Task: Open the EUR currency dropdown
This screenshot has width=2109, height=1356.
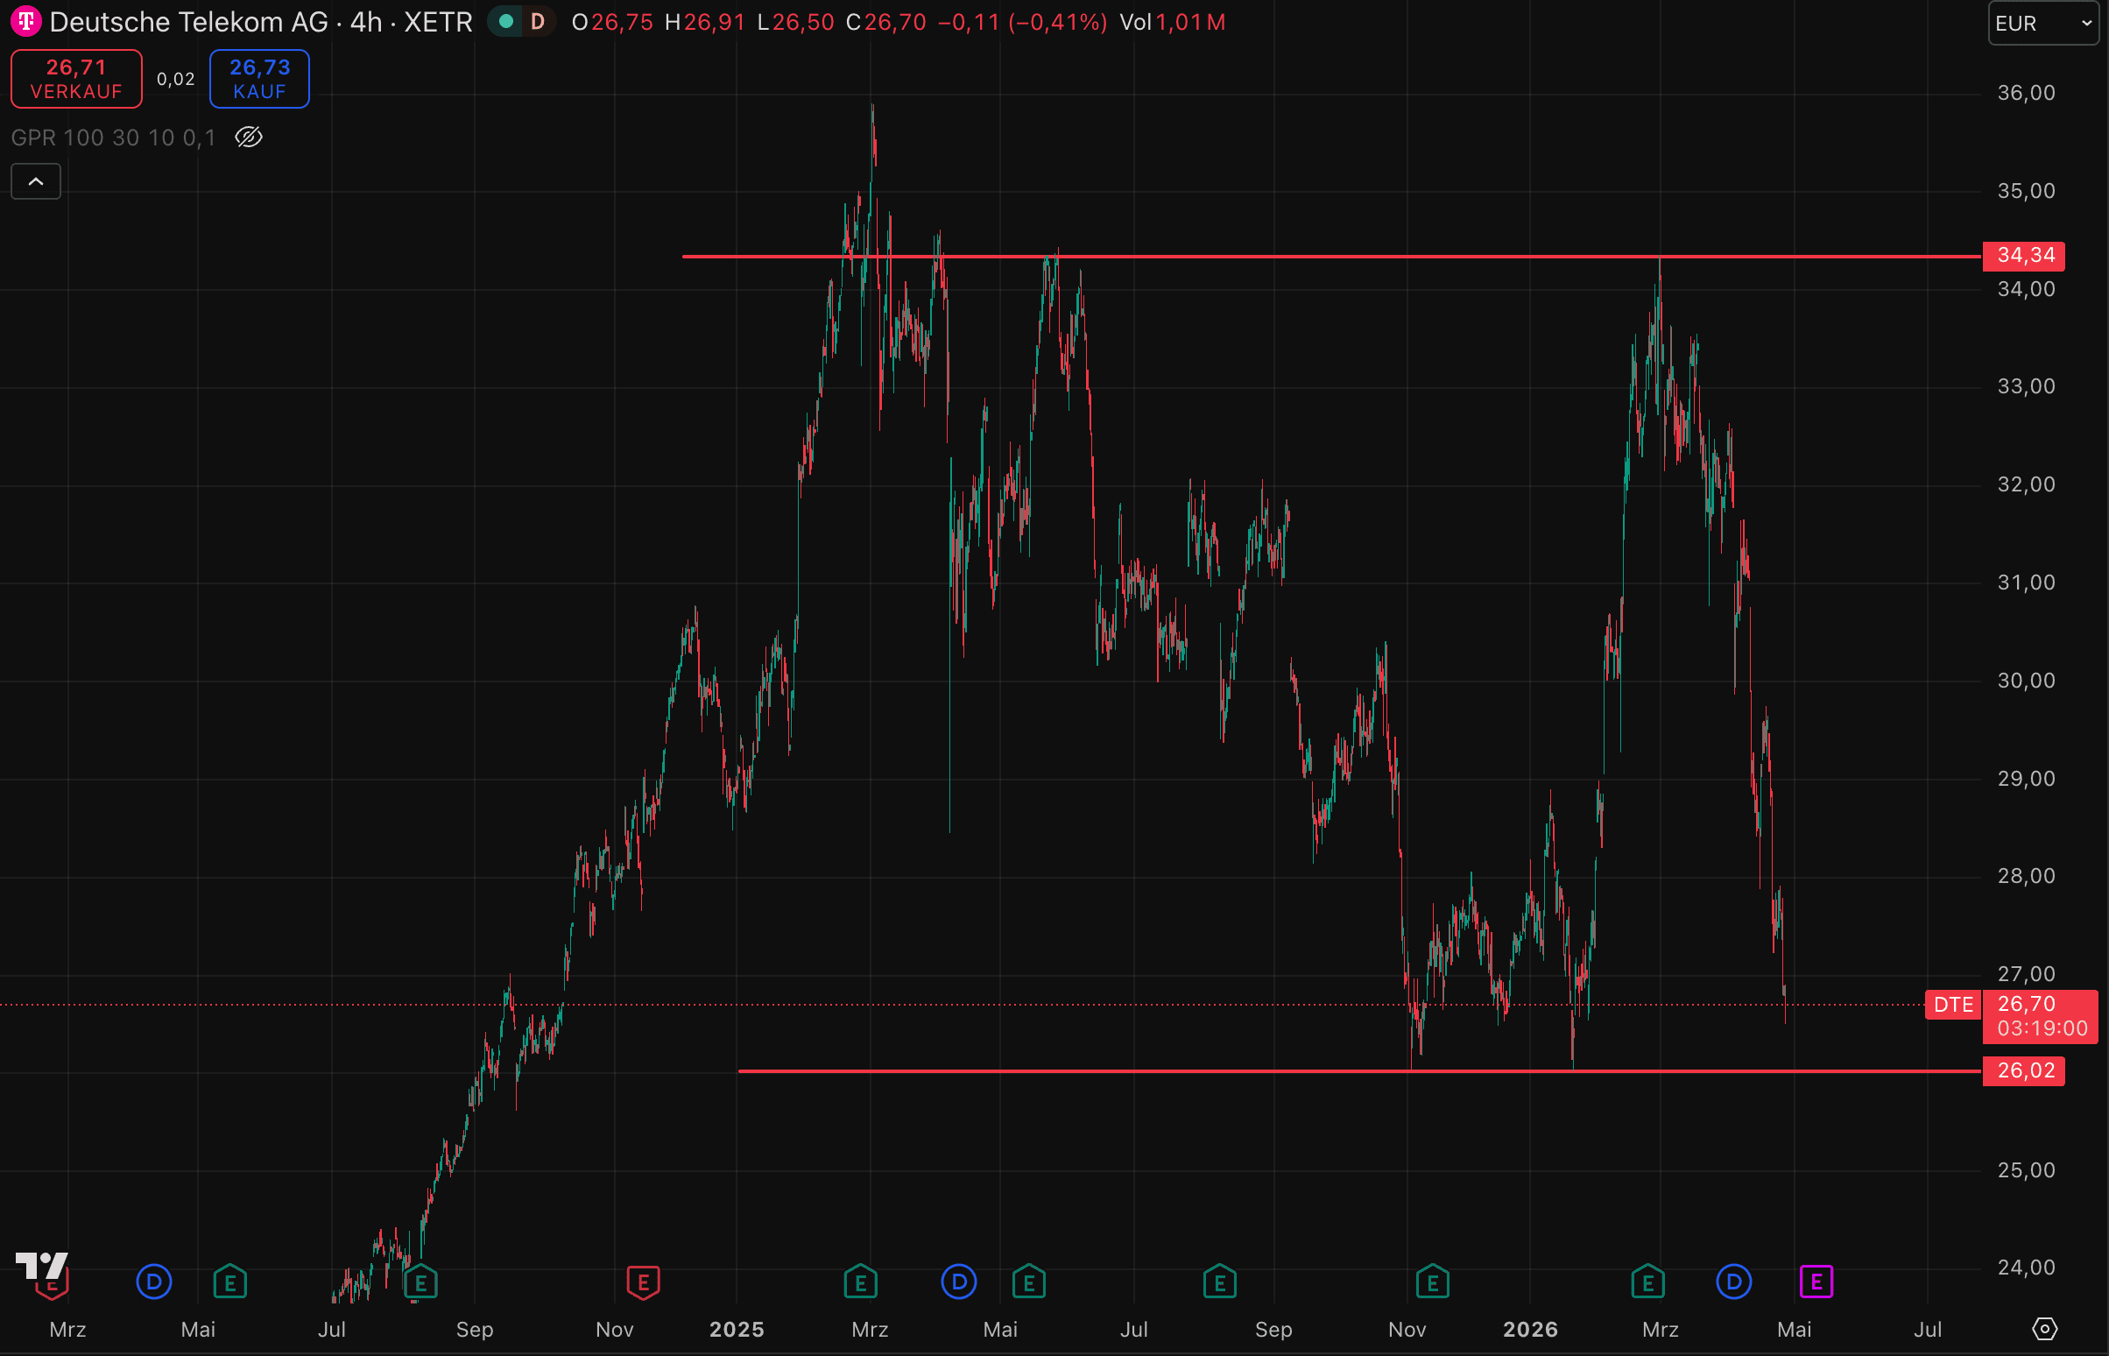Action: point(2042,23)
